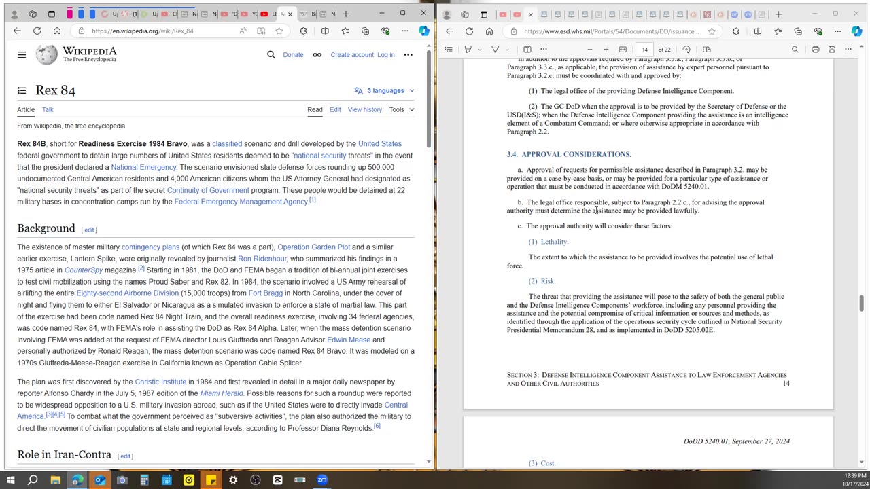
Task: Open PDF table of contents icon
Action: [449, 49]
